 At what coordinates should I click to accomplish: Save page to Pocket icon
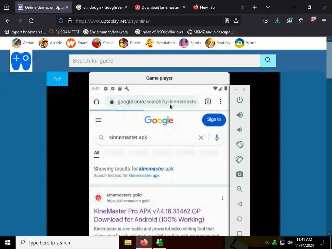pos(266,21)
